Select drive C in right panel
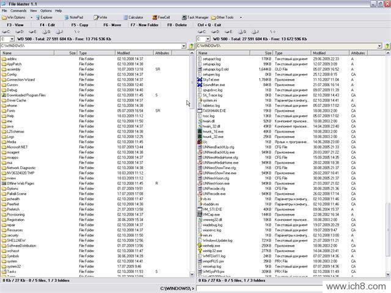 [202, 32]
